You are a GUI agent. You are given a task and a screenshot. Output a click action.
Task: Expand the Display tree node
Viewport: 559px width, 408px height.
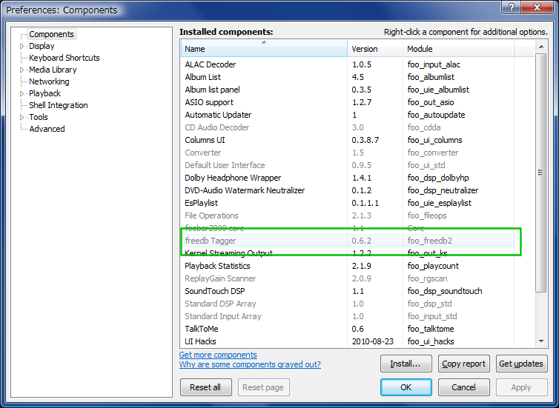(21, 47)
